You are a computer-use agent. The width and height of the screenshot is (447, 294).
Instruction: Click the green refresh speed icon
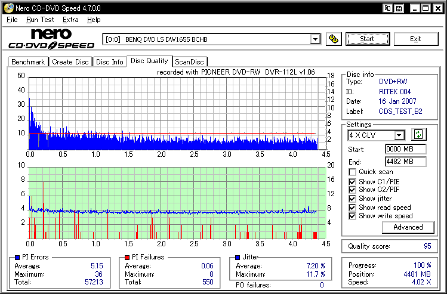pyautogui.click(x=418, y=134)
